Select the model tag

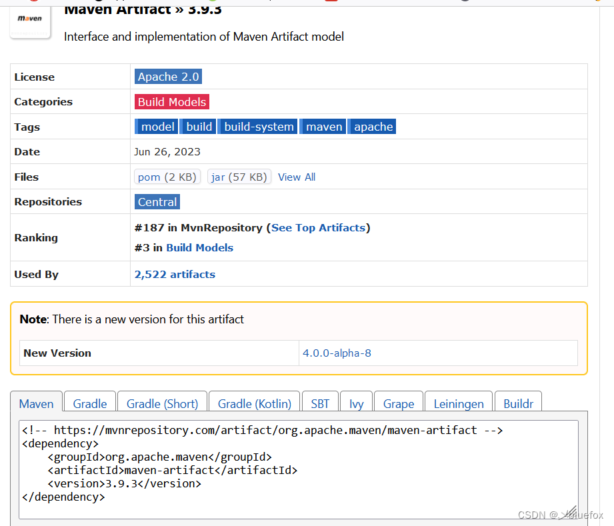pos(157,127)
